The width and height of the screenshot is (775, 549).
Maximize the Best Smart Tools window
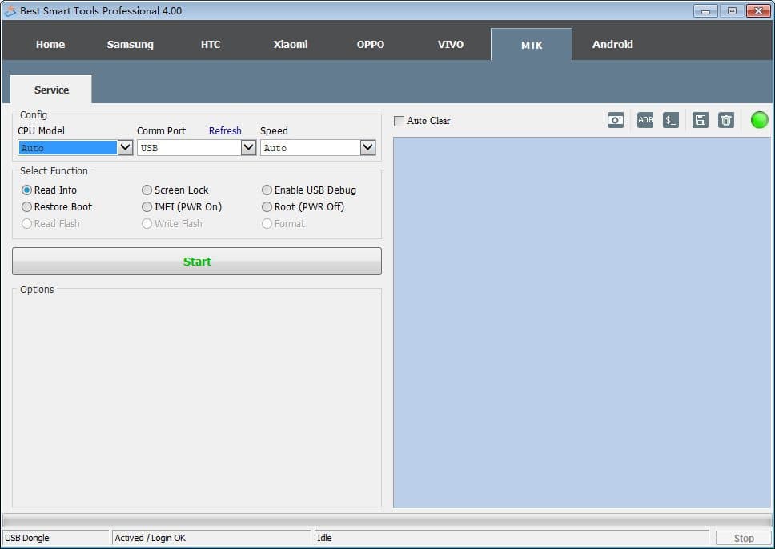732,11
